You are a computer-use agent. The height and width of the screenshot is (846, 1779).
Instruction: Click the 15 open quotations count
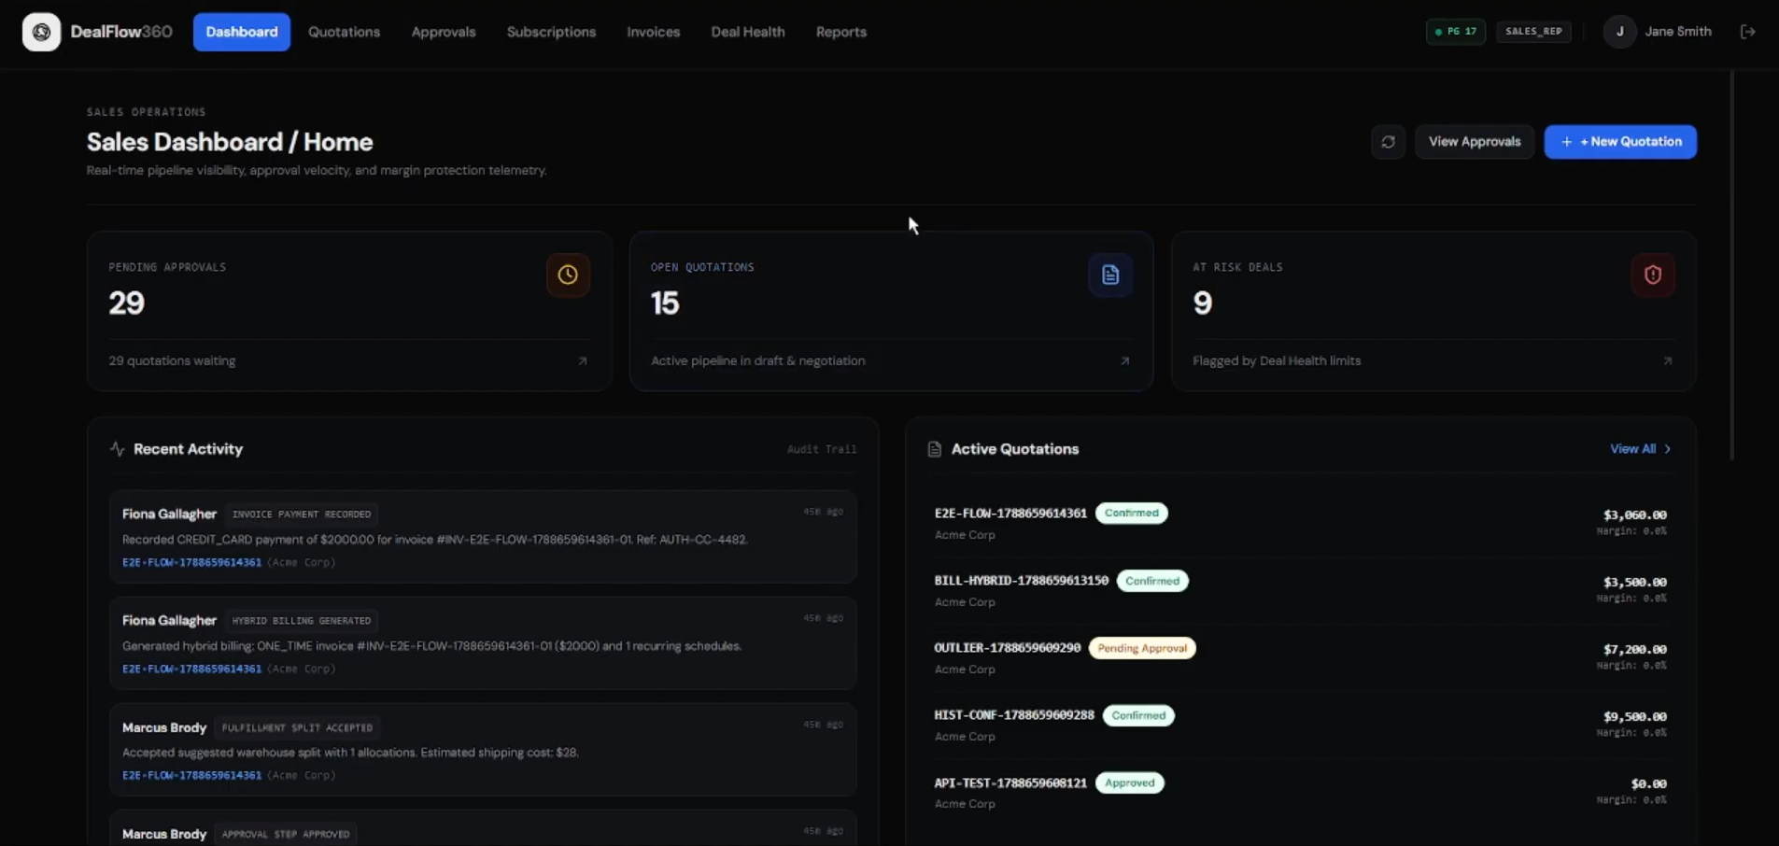(x=665, y=303)
